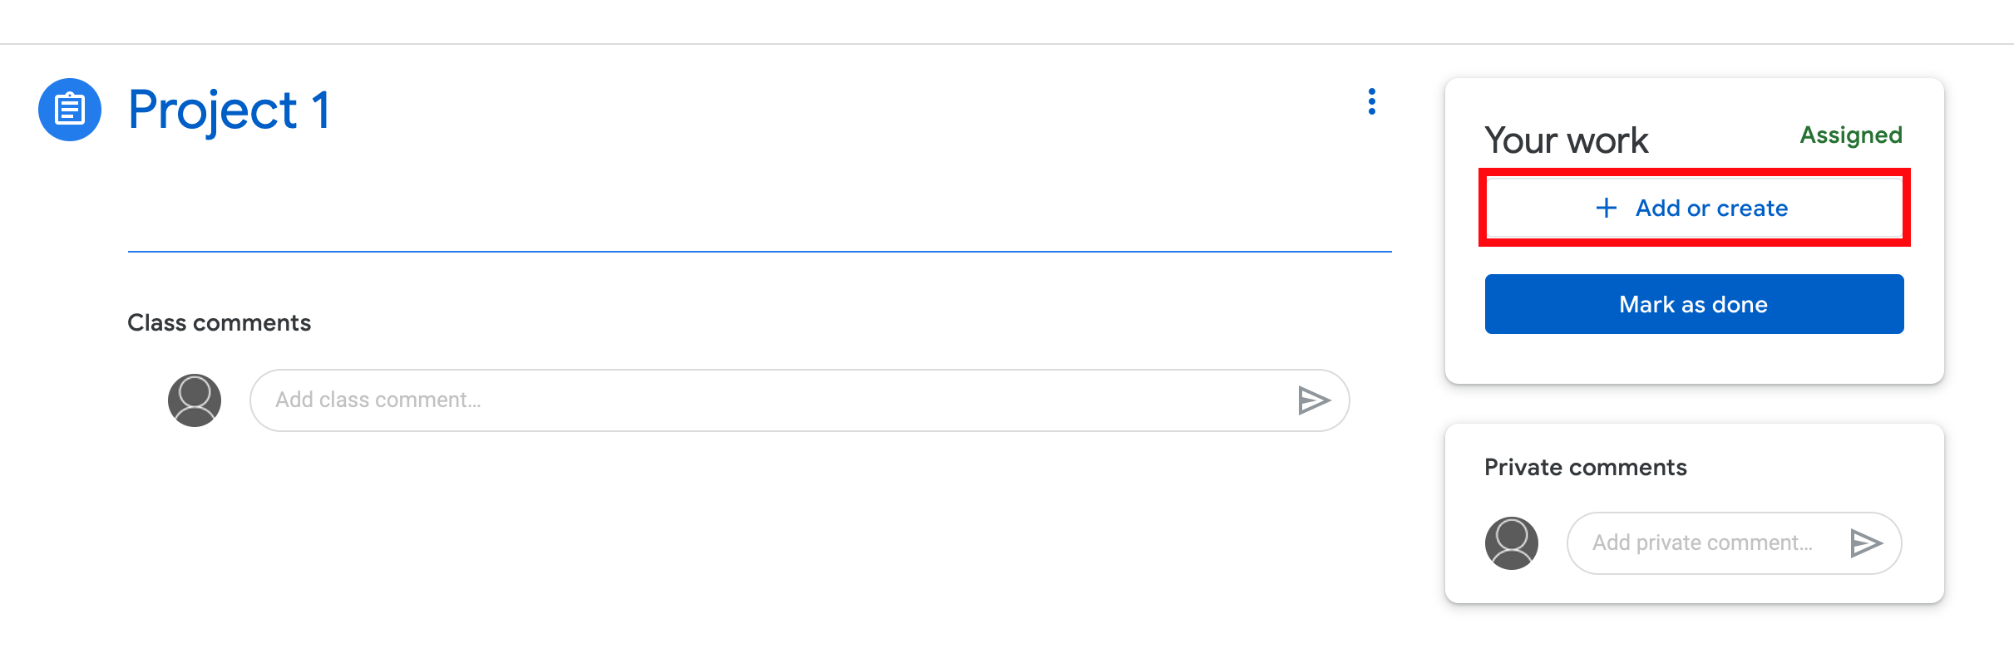Click the Add or create text link
Screen dimensions: 2014x648
[1710, 209]
